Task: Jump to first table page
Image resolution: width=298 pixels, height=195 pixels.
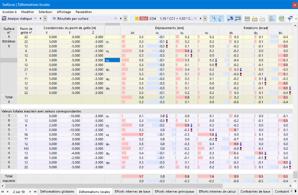Action: (x=2, y=191)
